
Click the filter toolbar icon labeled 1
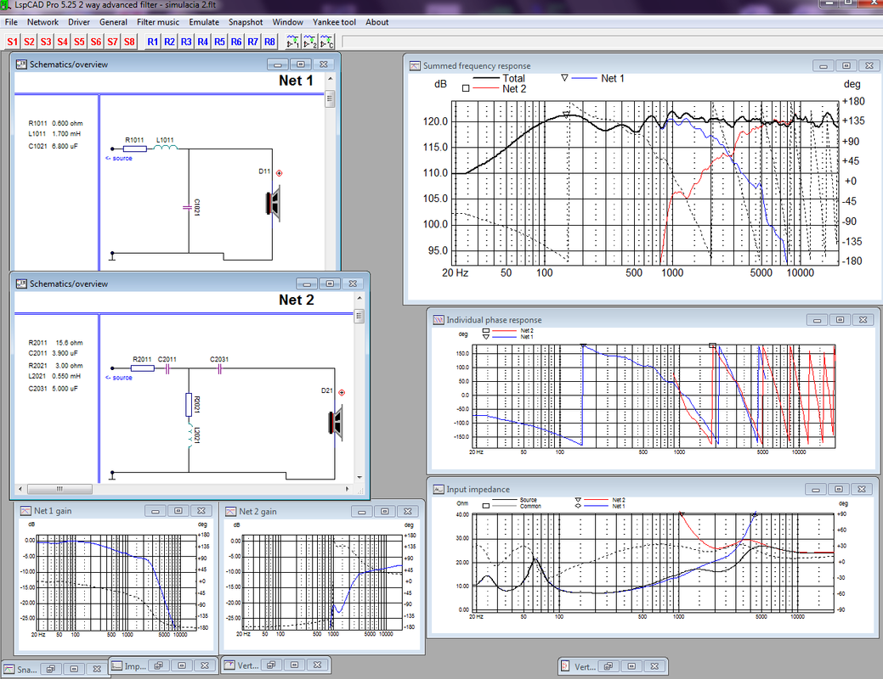pyautogui.click(x=293, y=42)
